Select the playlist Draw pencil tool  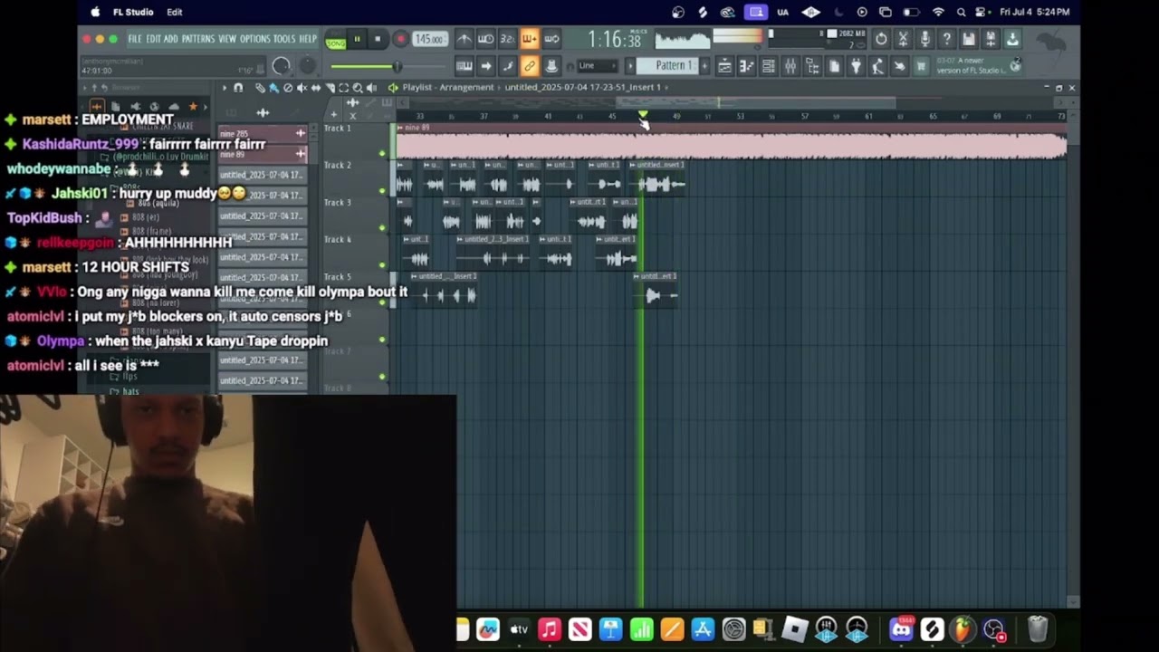click(260, 88)
